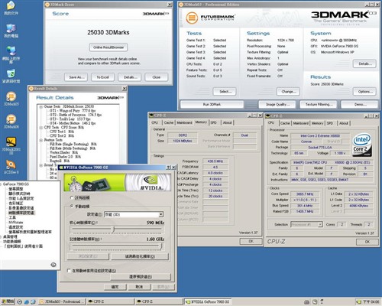Open the Processor #1 selection dropdown in CPU-Z
The image size is (382, 306).
pos(306,224)
